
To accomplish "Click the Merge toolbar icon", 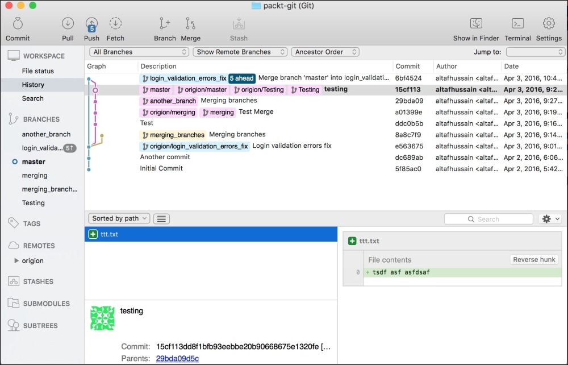I will pos(190,25).
